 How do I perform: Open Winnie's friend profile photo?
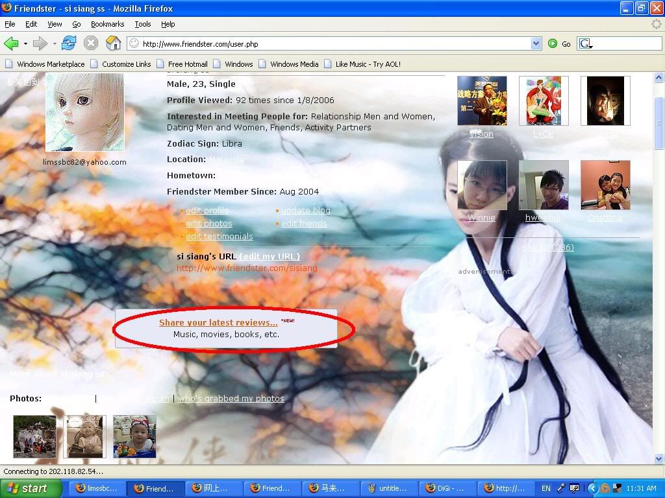pyautogui.click(x=482, y=185)
